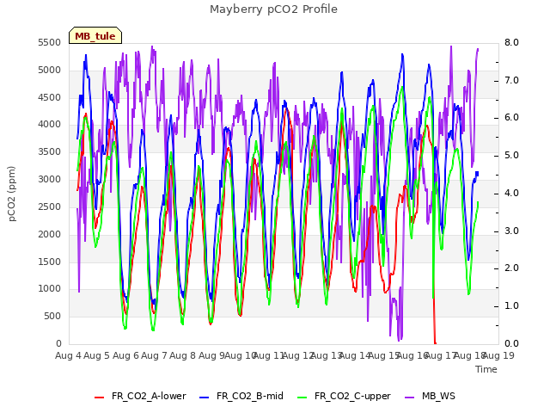Click the 7.0 right axis value
550x413 pixels.
tap(512, 80)
